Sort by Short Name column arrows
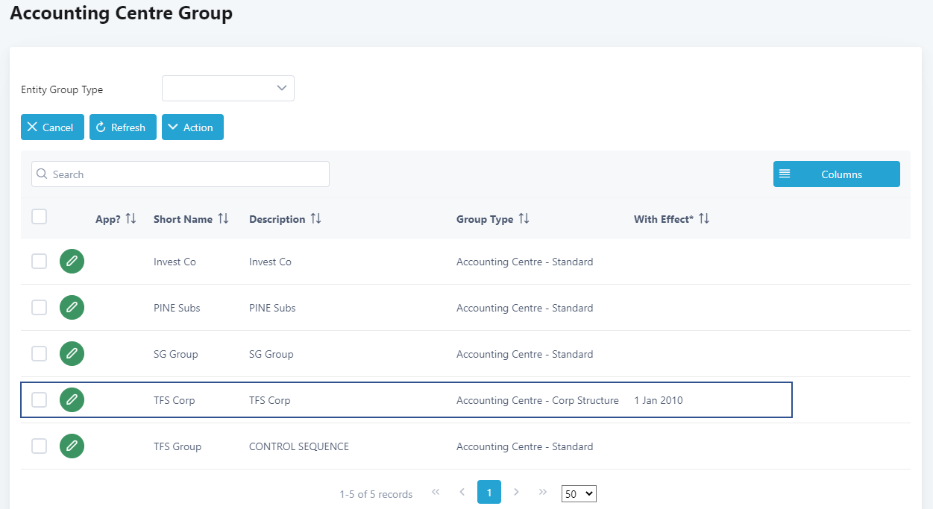The image size is (933, 509). pyautogui.click(x=223, y=219)
